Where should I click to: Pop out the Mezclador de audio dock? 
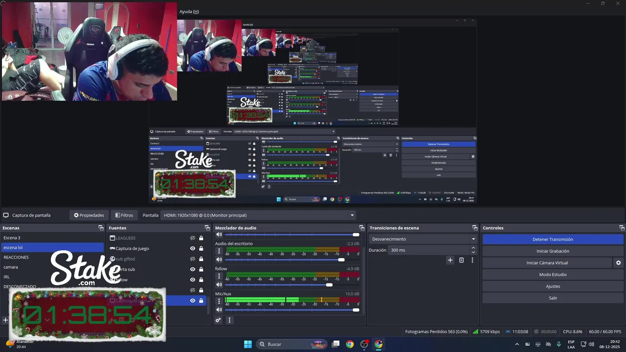pos(362,228)
